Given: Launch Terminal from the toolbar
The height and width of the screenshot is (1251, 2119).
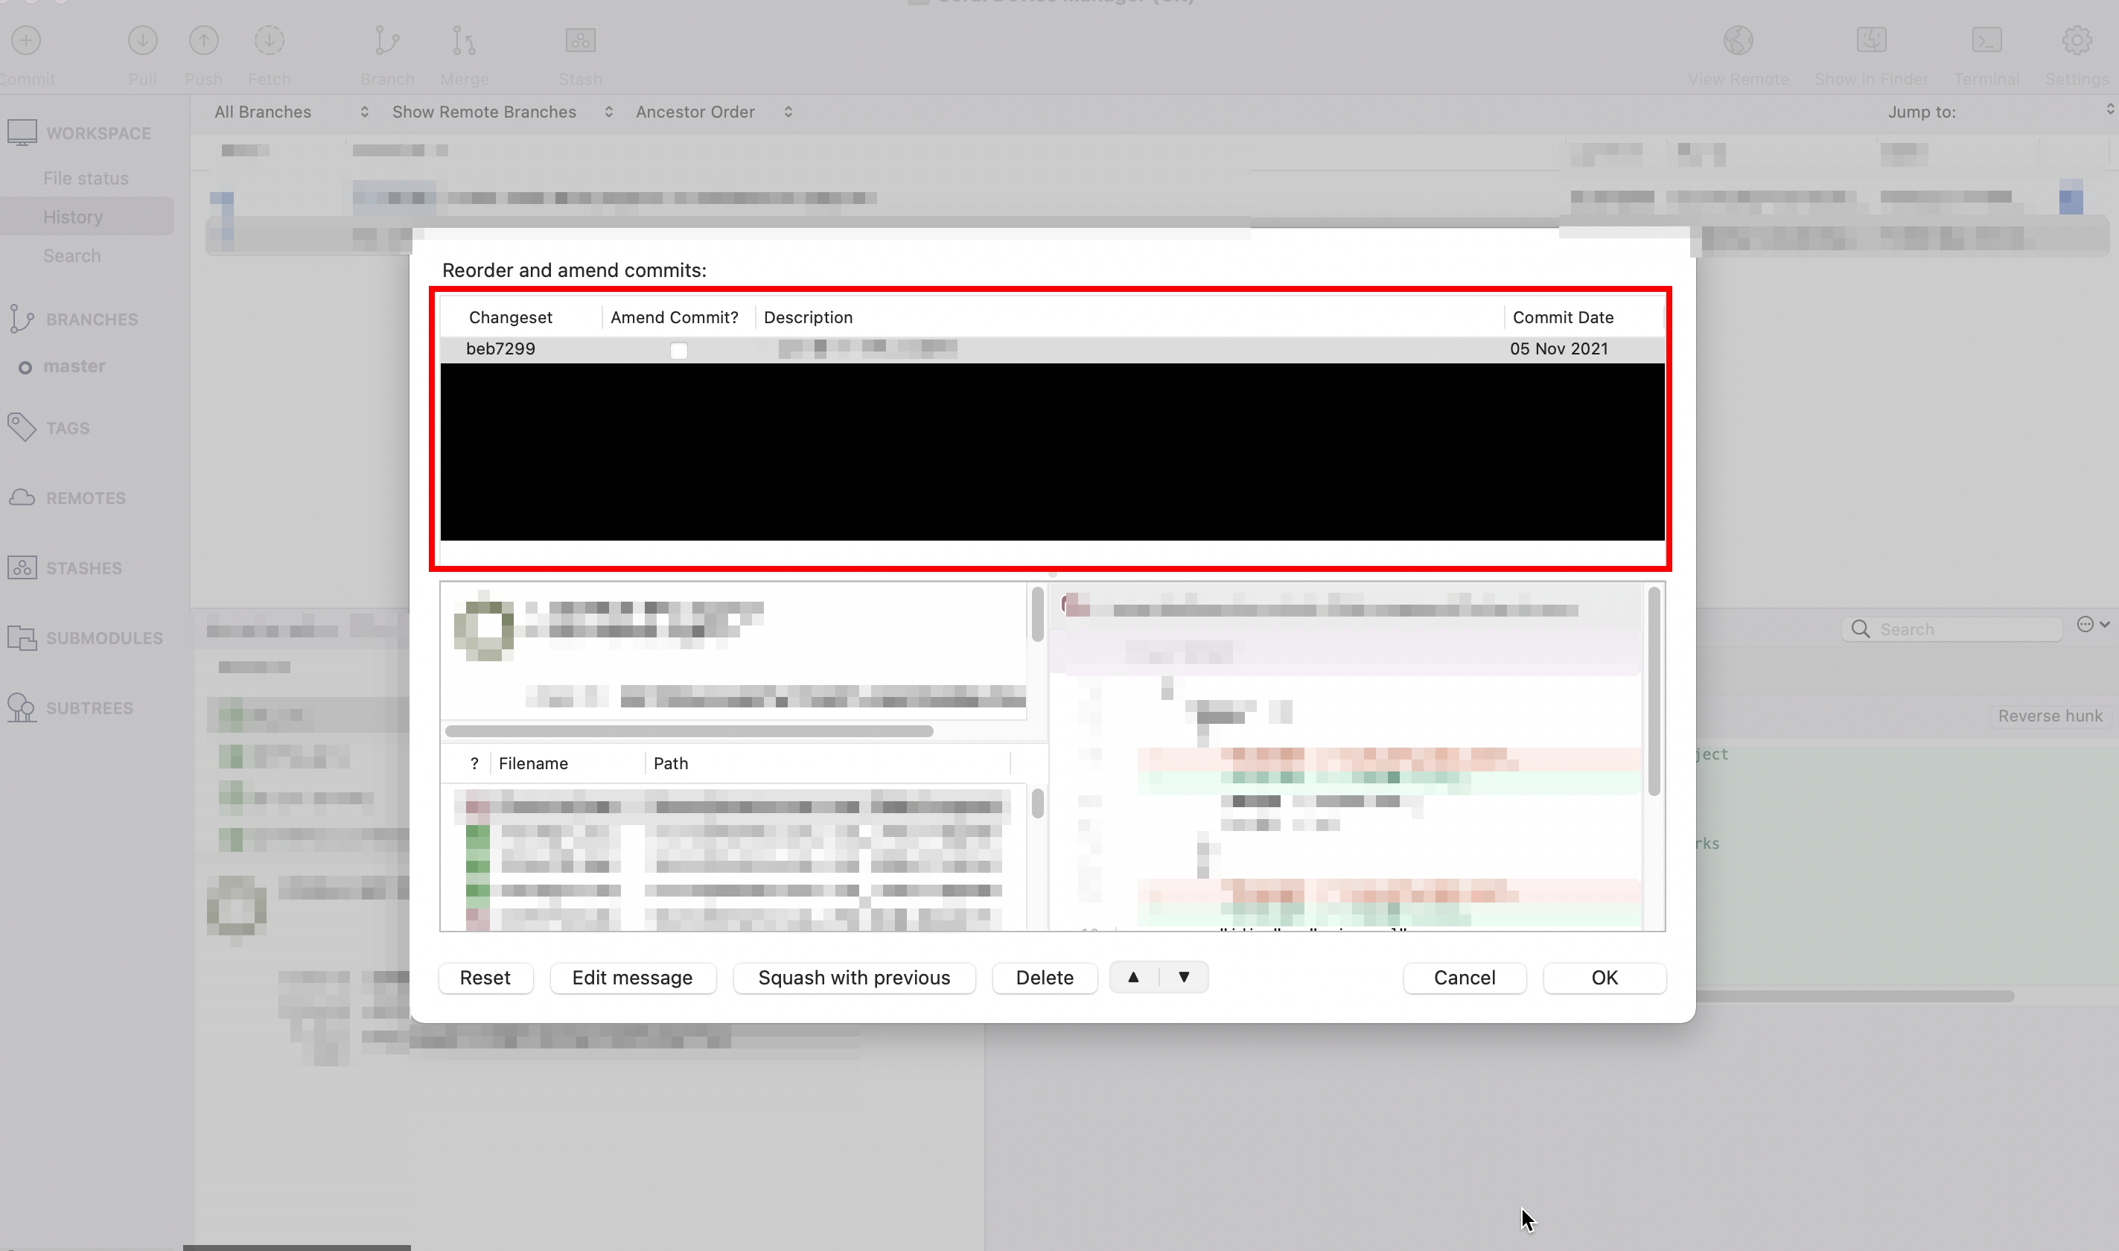Looking at the screenshot, I should [1986, 39].
